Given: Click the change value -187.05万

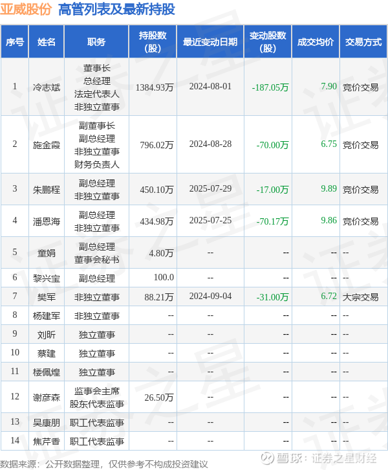Looking at the screenshot, I should [x=270, y=87].
